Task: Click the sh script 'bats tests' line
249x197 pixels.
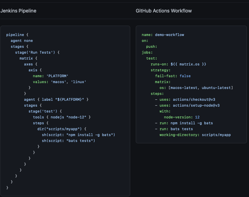Action: click(69, 141)
